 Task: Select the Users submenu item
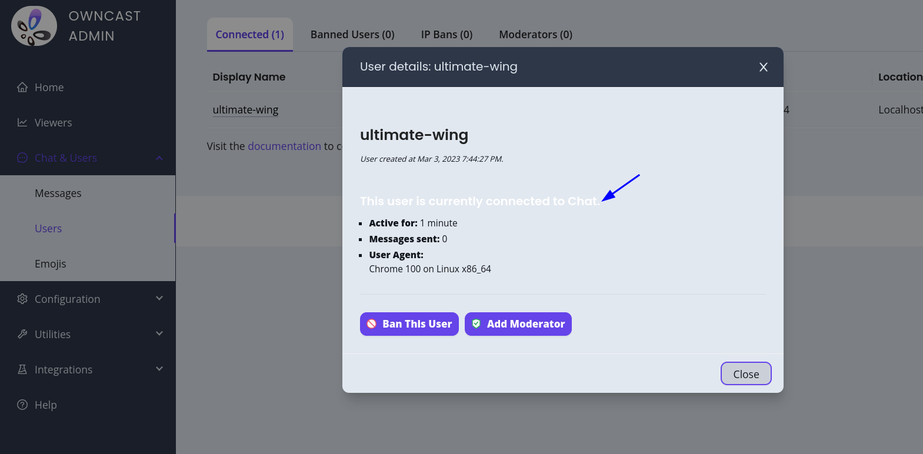coord(88,228)
